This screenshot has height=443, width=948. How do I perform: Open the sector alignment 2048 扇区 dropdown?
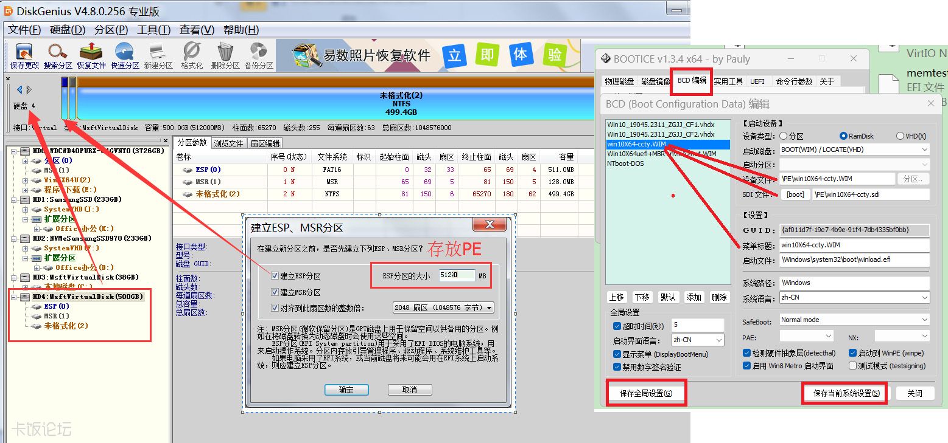(443, 307)
